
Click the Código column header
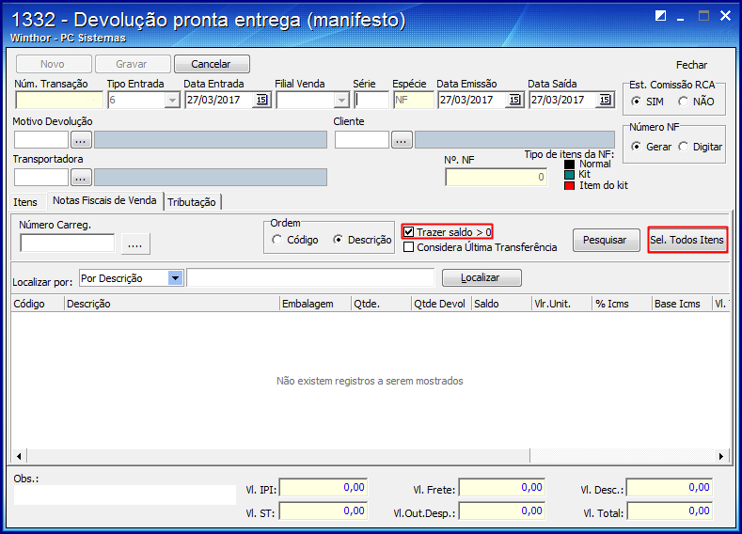pos(38,304)
